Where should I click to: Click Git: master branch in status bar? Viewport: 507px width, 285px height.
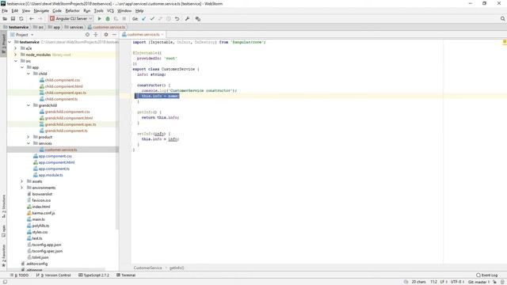tap(478, 282)
